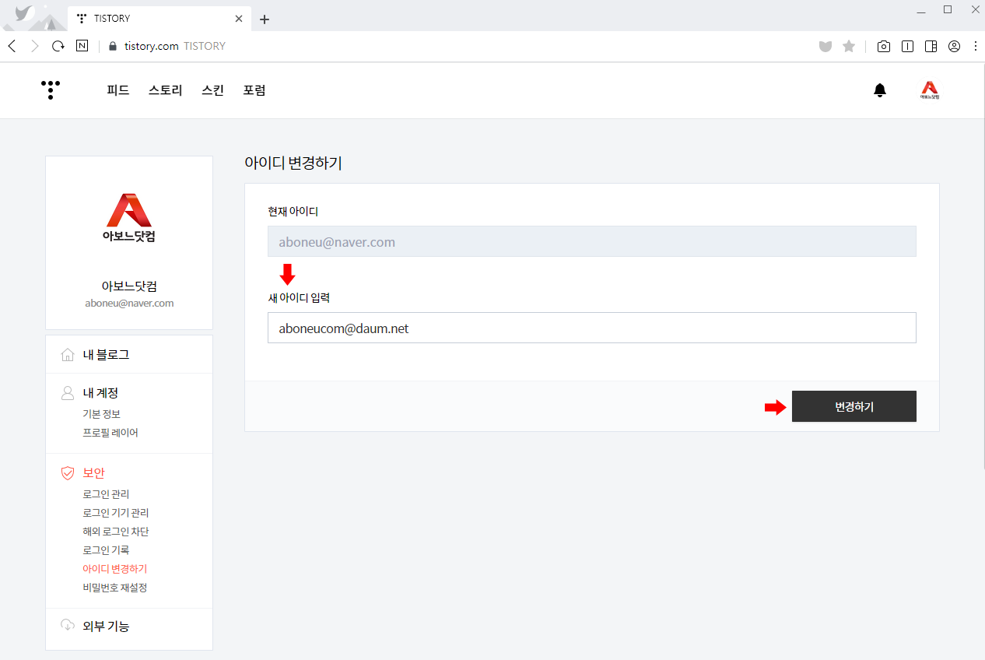Open the profile avatar in the header
The width and height of the screenshot is (985, 660).
930,90
